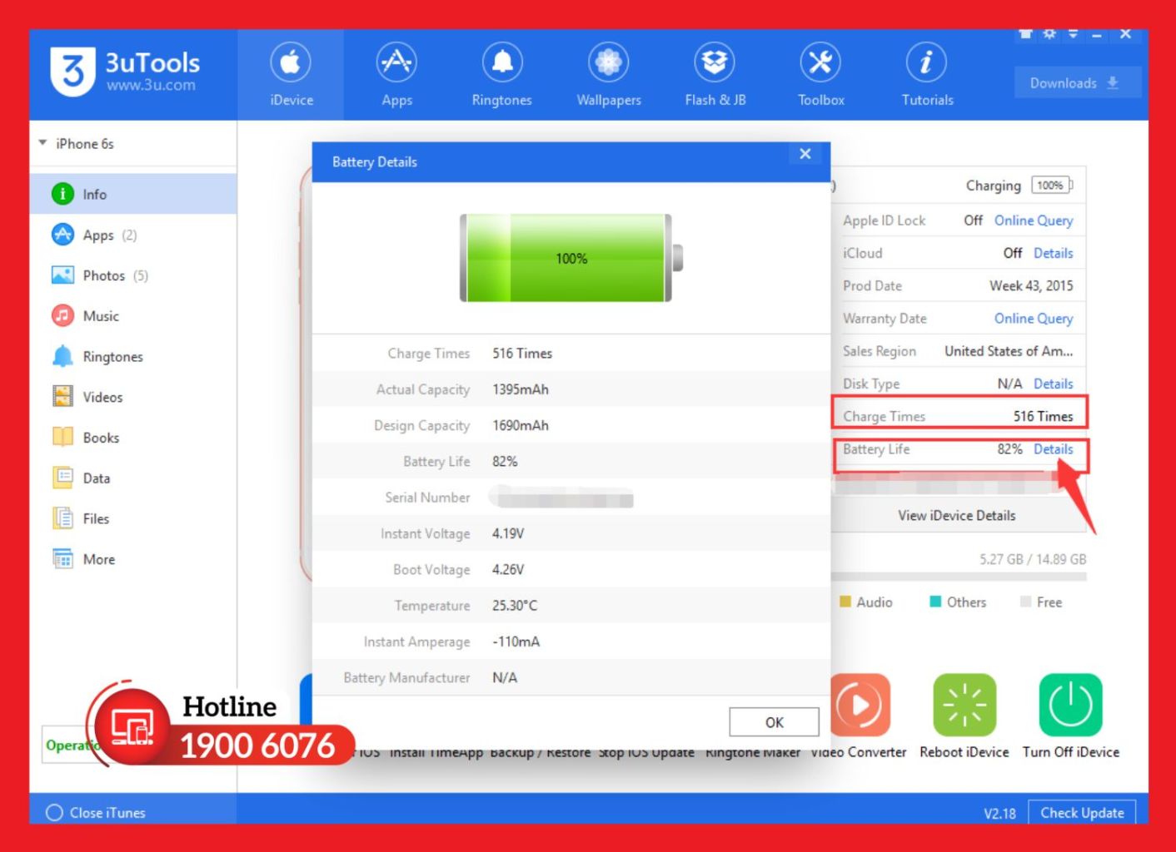
Task: Switch to the iDevice tab
Action: point(290,75)
